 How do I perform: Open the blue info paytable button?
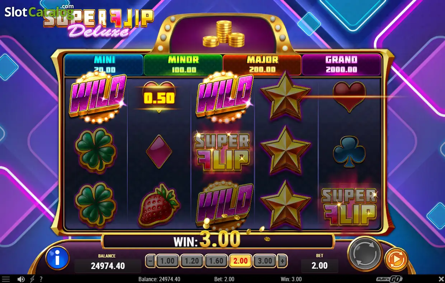pos(57,258)
